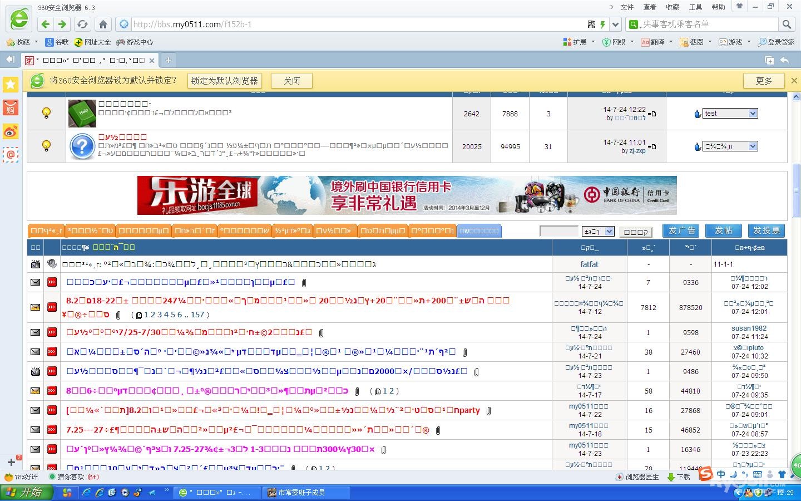
Task: Open user fatfat's profile link
Action: 589,264
